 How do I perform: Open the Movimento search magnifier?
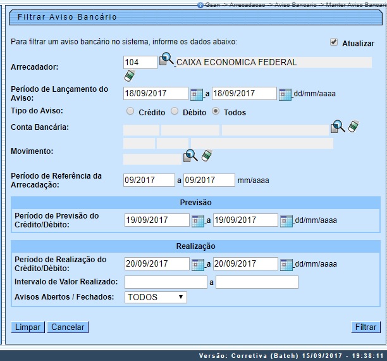click(190, 156)
